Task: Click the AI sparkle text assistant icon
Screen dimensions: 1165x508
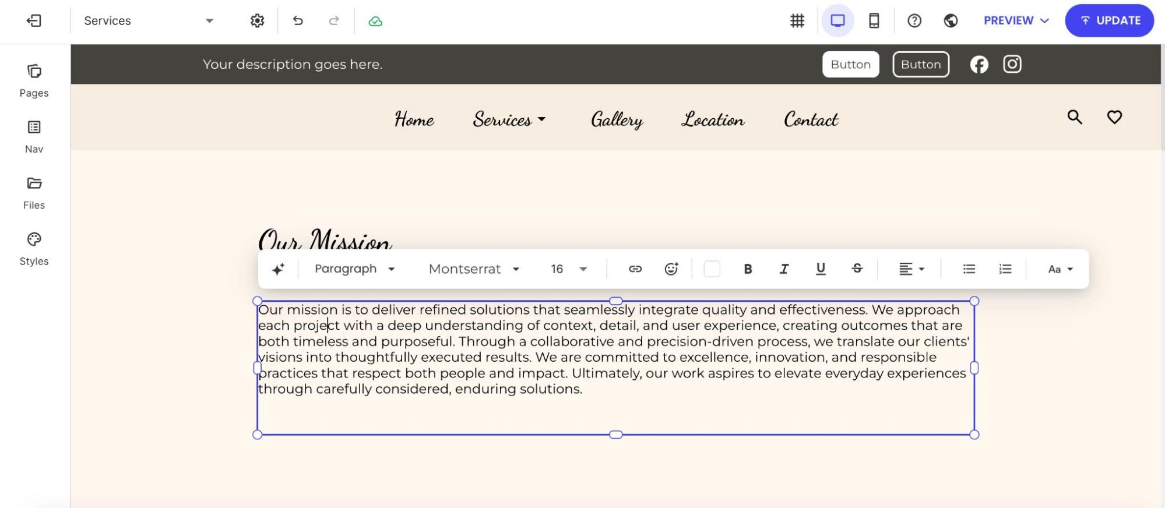Action: tap(278, 269)
